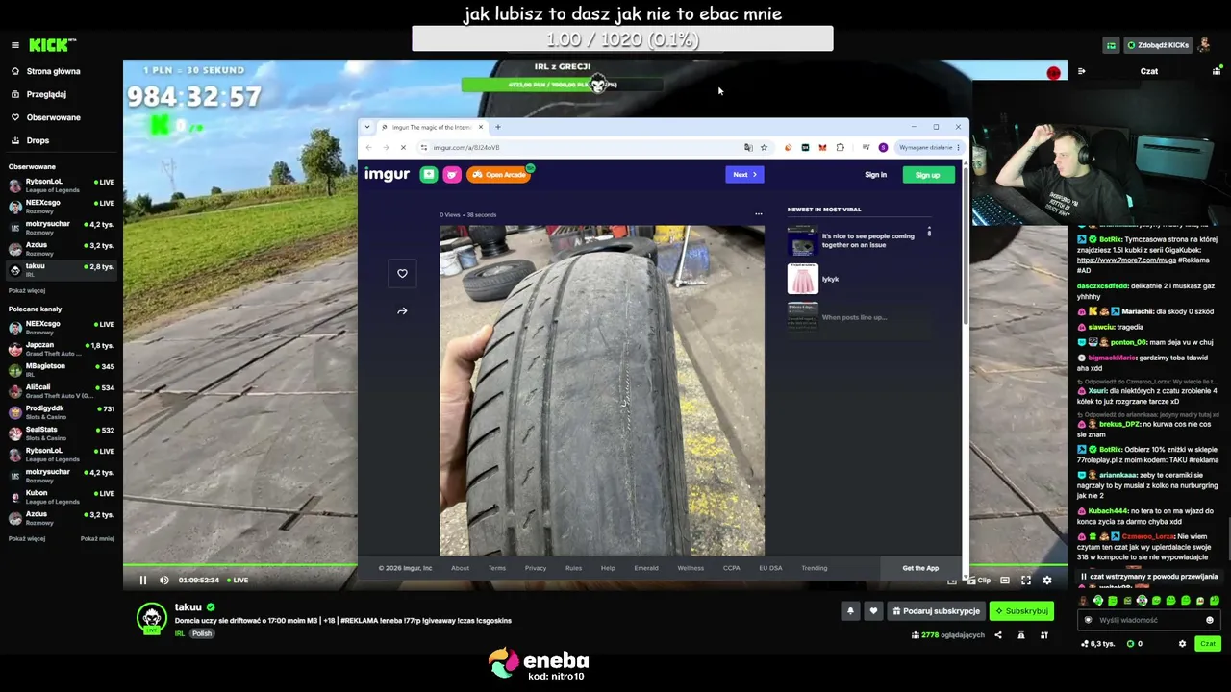Click Podaruj subskrypcje button
The image size is (1231, 692).
[936, 611]
